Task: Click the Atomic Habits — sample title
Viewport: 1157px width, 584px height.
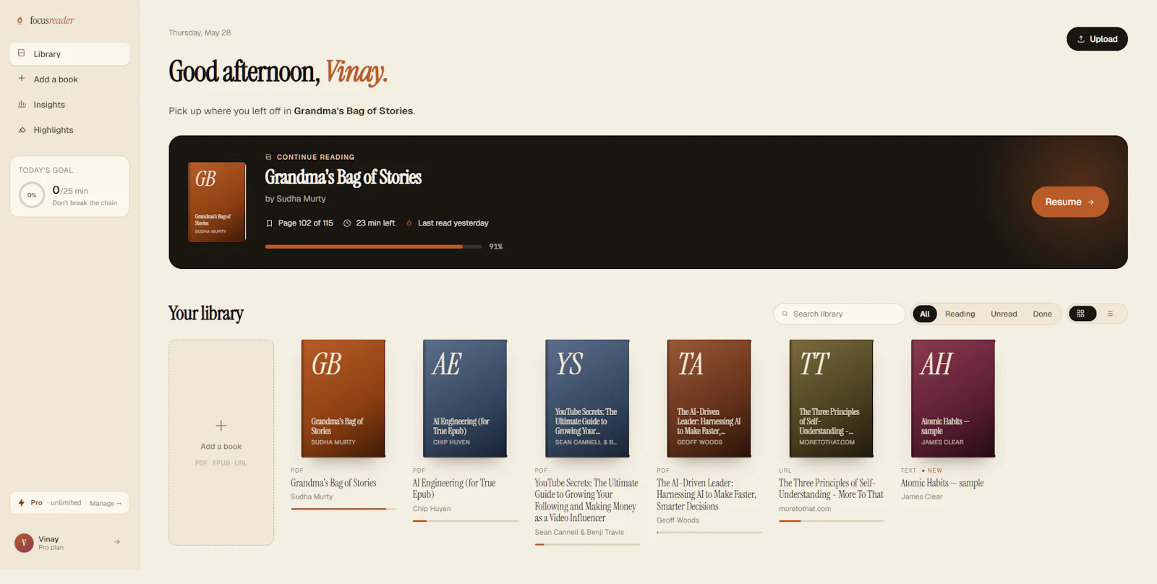Action: (942, 483)
